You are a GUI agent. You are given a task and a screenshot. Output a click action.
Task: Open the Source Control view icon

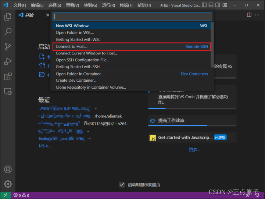point(8,47)
